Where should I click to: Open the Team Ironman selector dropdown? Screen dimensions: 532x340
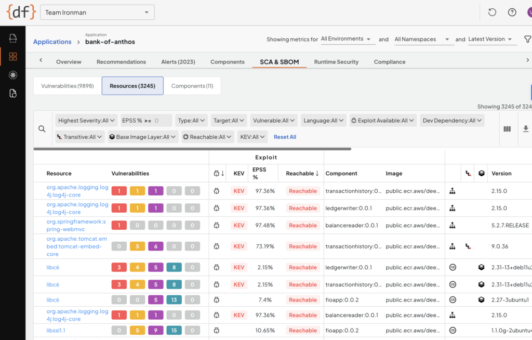pyautogui.click(x=97, y=12)
